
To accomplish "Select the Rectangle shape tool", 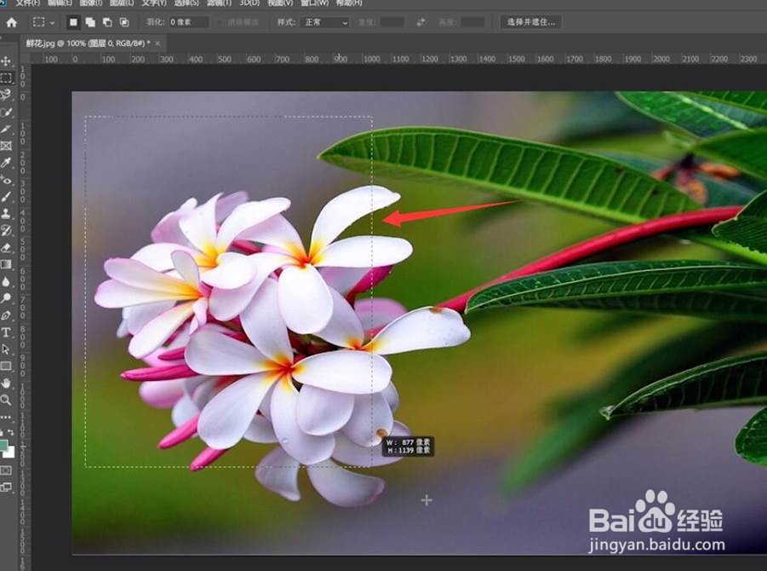I will tap(6, 366).
